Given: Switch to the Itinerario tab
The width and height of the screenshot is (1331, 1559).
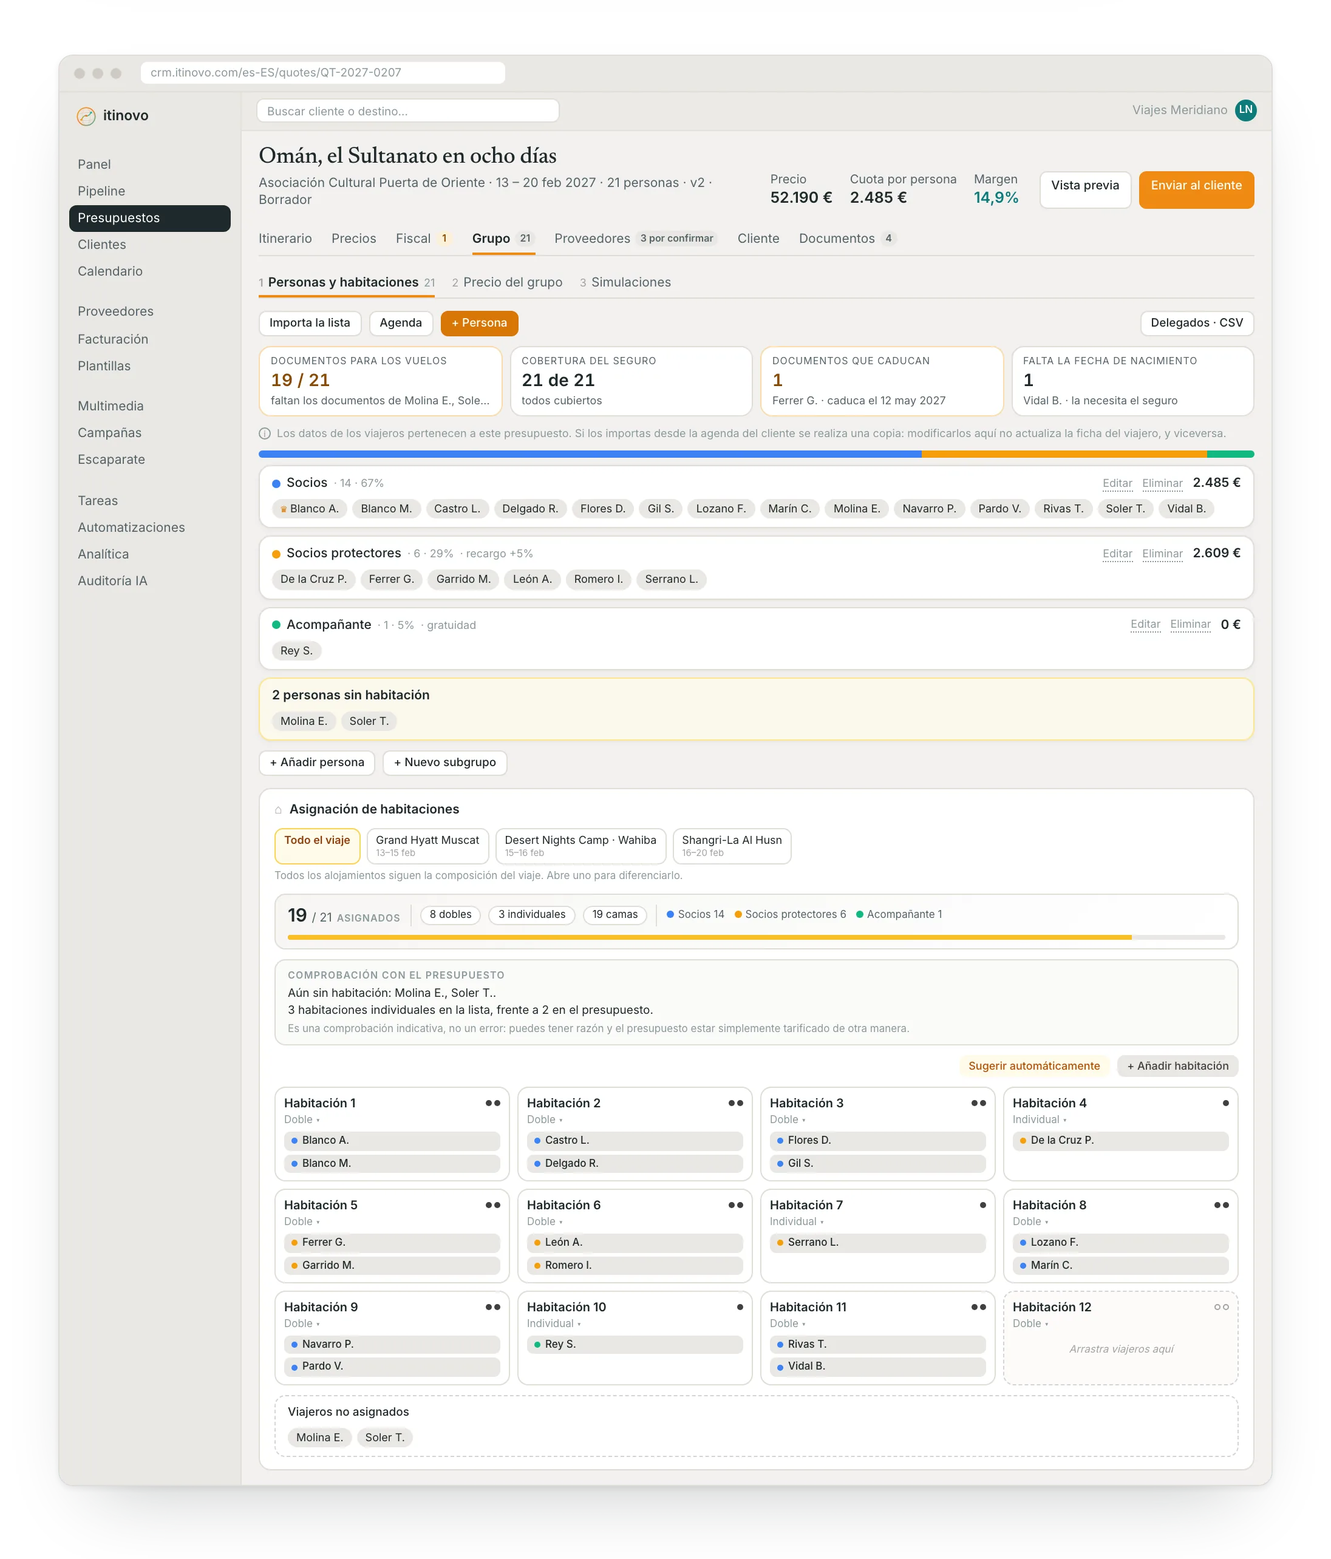Looking at the screenshot, I should [x=285, y=239].
